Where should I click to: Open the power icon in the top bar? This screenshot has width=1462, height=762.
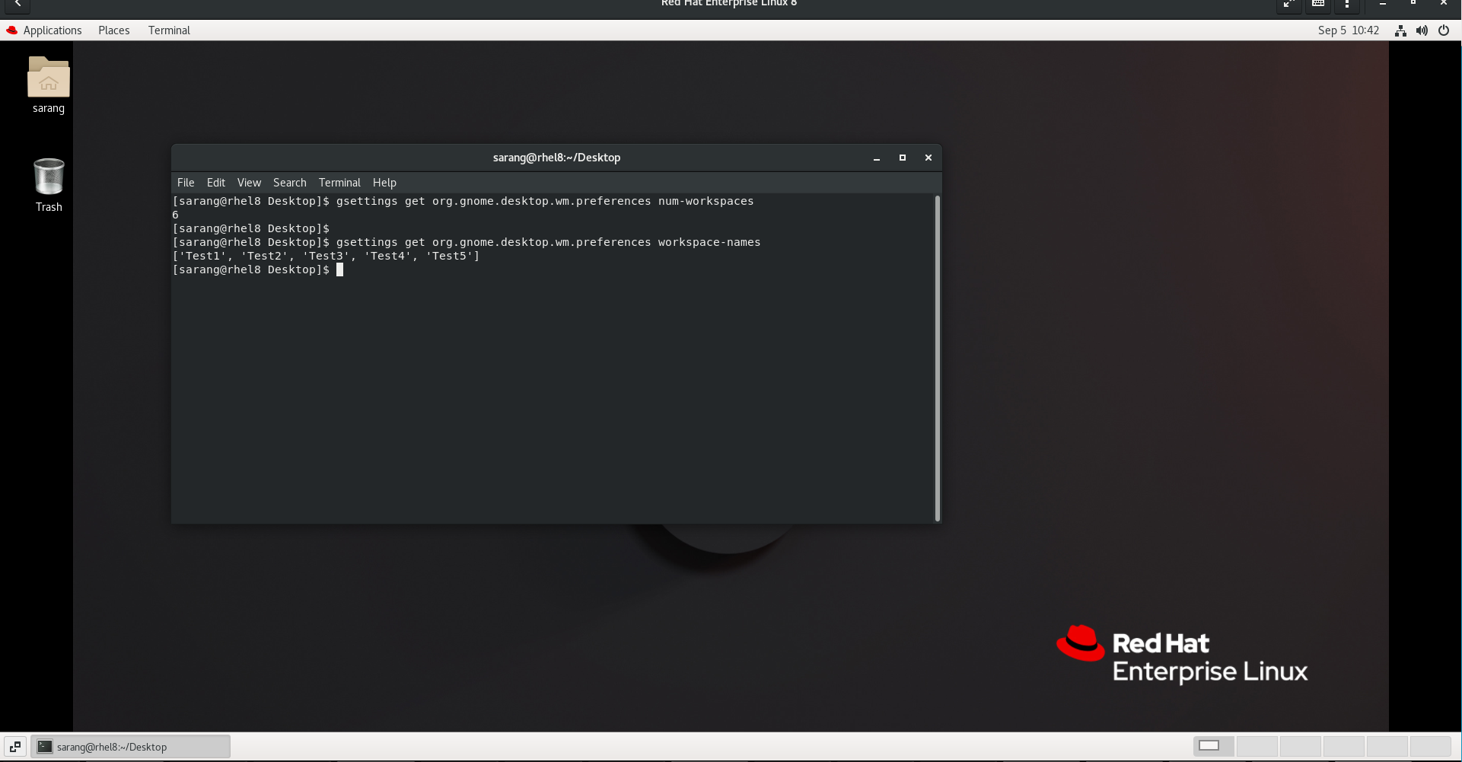[x=1444, y=30]
